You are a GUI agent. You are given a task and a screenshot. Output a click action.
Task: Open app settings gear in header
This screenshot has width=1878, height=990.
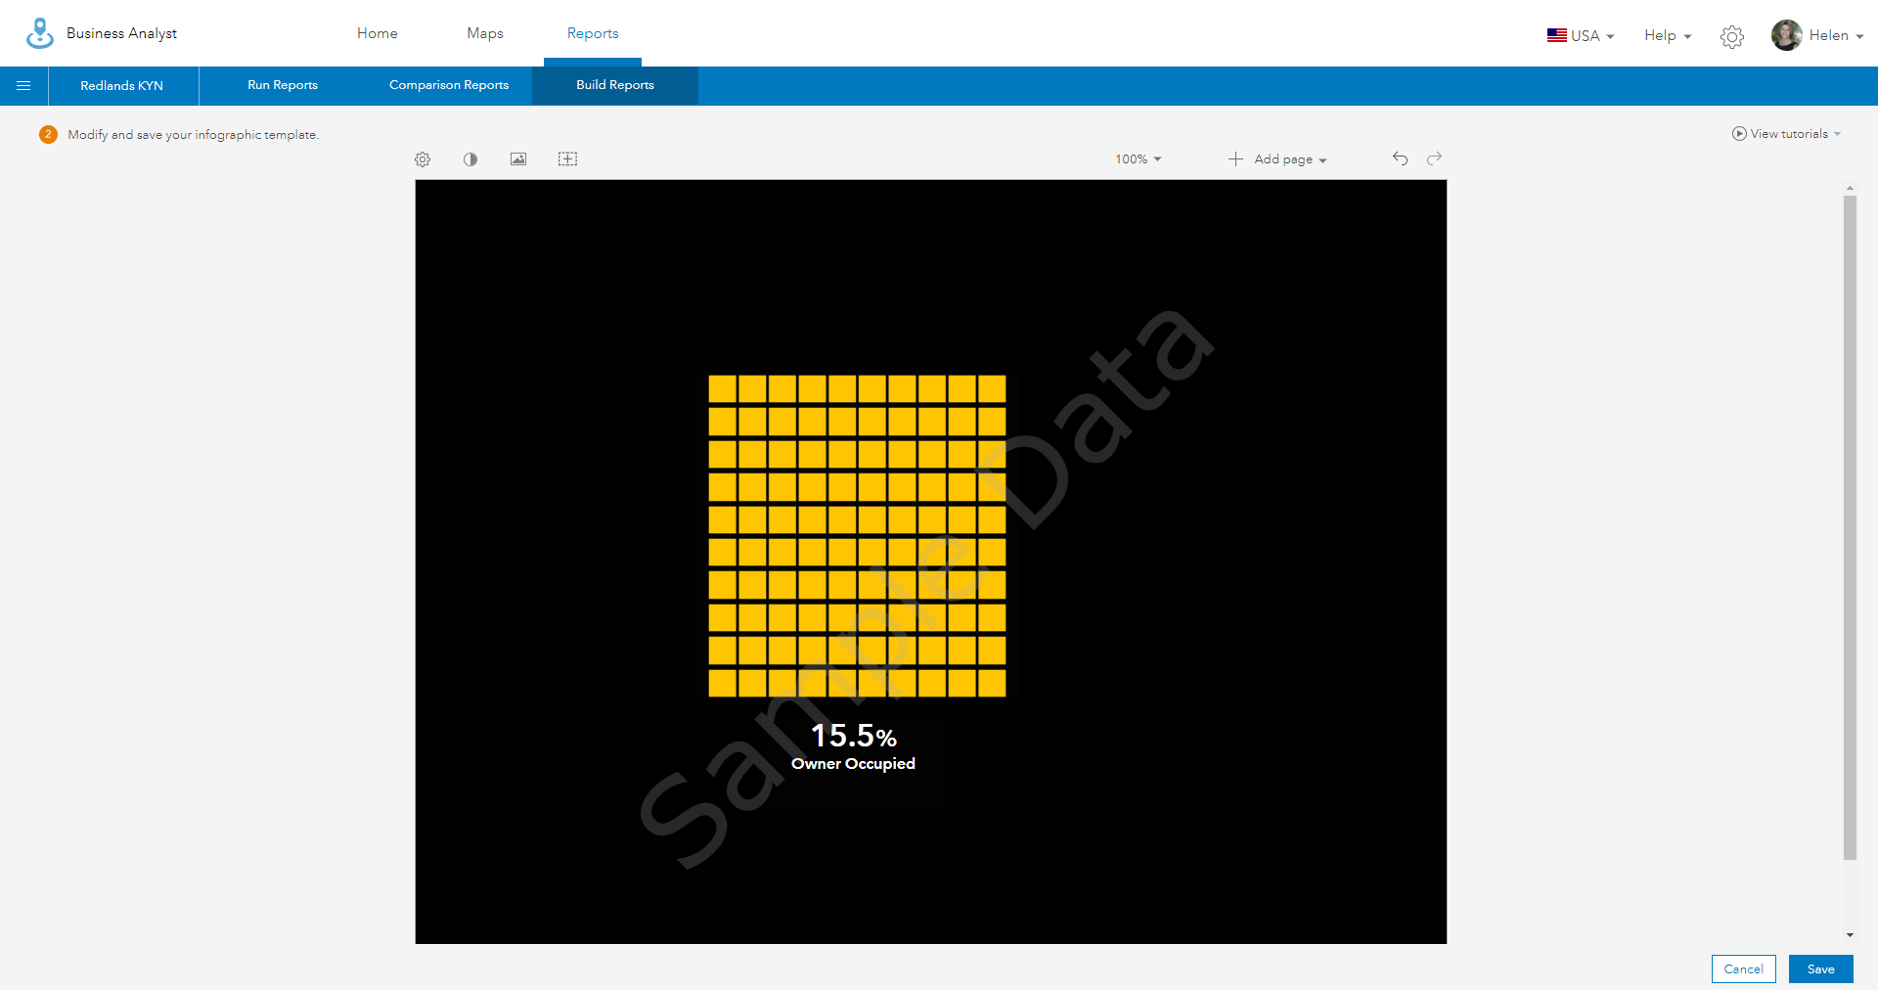click(1732, 36)
